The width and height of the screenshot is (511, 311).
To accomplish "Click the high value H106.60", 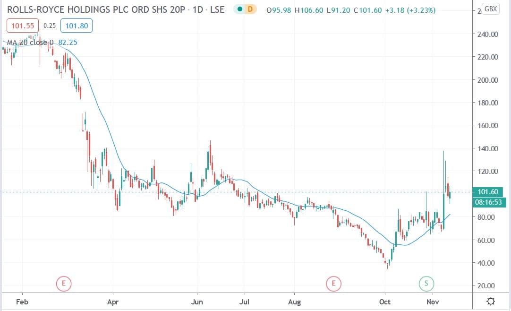I will coord(309,10).
